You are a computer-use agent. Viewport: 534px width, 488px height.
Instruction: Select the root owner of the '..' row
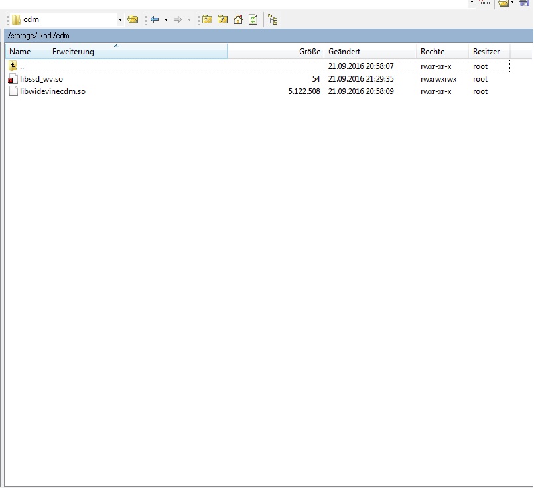(x=480, y=67)
